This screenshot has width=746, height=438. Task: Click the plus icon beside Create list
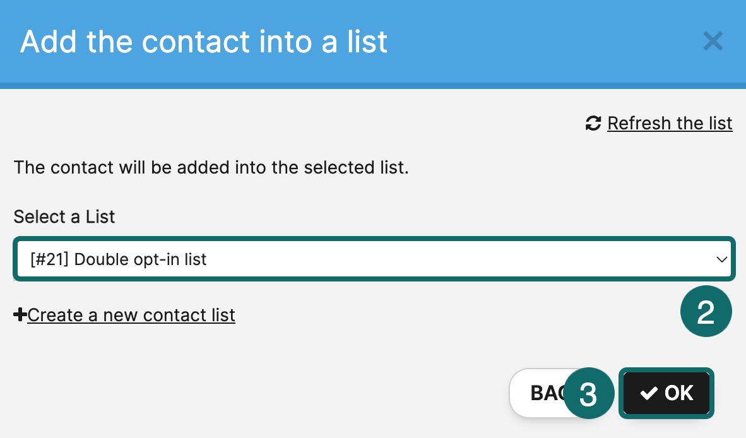[20, 314]
